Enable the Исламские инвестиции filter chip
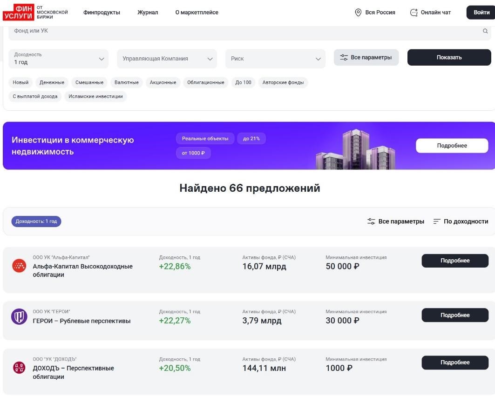This screenshot has width=495, height=396. click(x=95, y=96)
